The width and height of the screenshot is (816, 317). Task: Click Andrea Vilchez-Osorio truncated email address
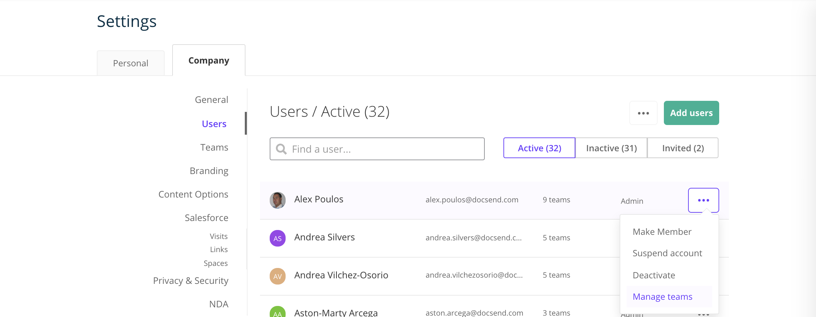pos(474,275)
